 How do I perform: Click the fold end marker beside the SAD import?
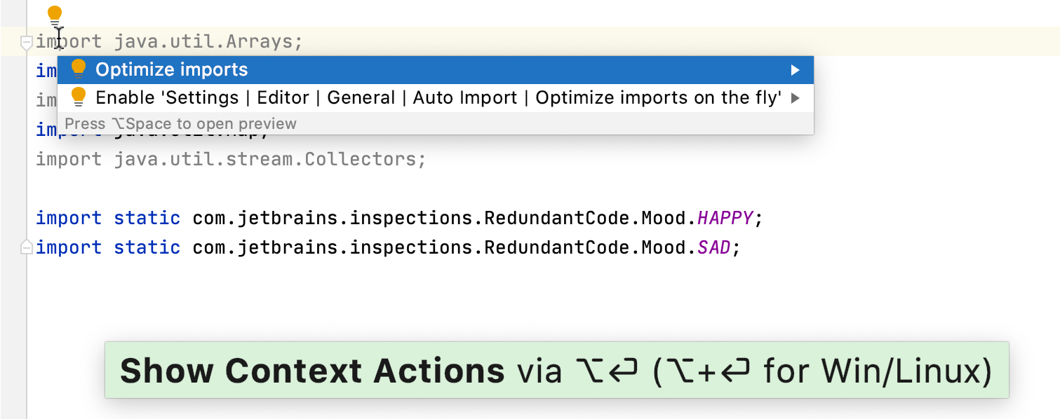(26, 247)
